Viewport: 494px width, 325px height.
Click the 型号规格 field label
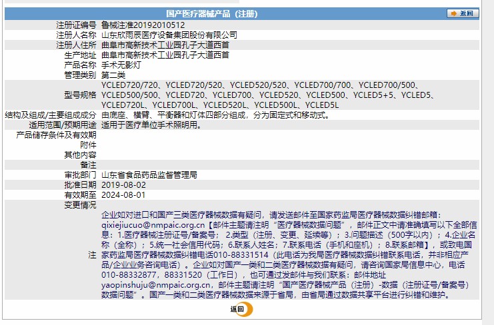point(80,95)
